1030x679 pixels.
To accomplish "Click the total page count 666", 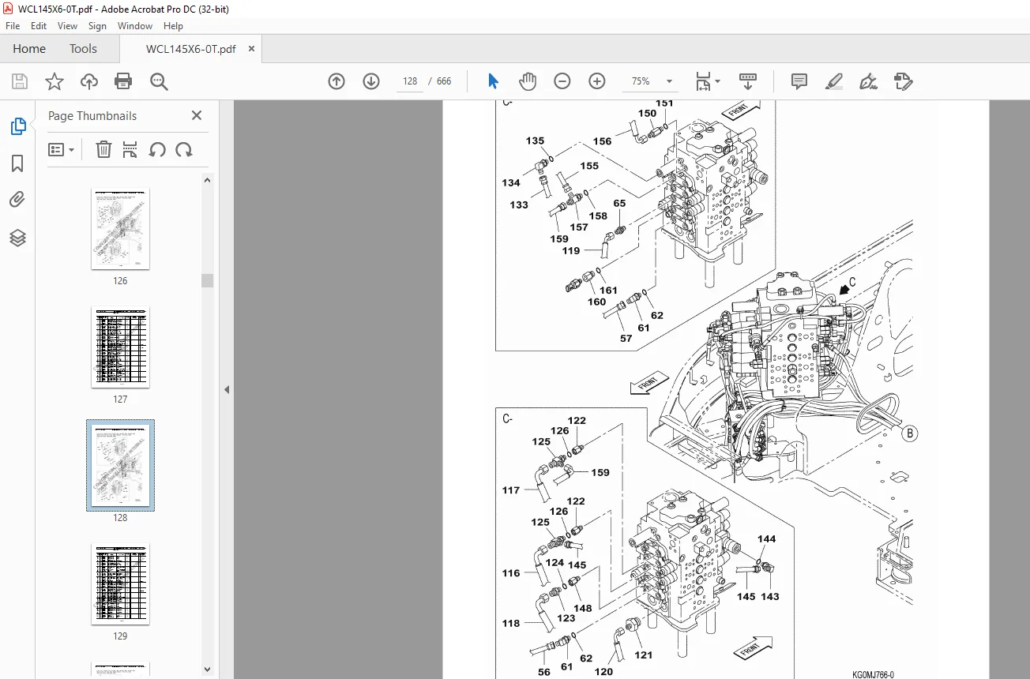I will pyautogui.click(x=444, y=81).
